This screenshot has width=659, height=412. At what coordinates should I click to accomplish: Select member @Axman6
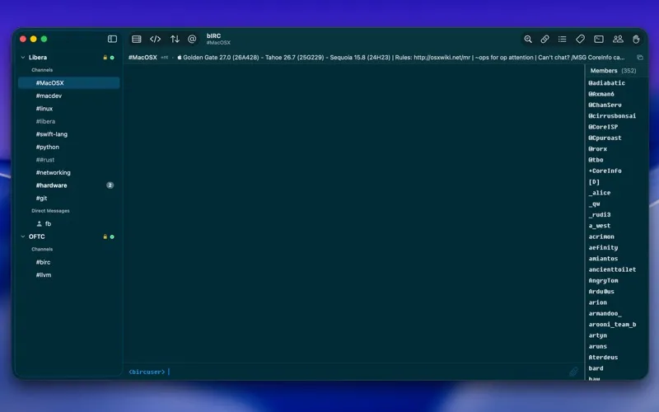(x=601, y=94)
